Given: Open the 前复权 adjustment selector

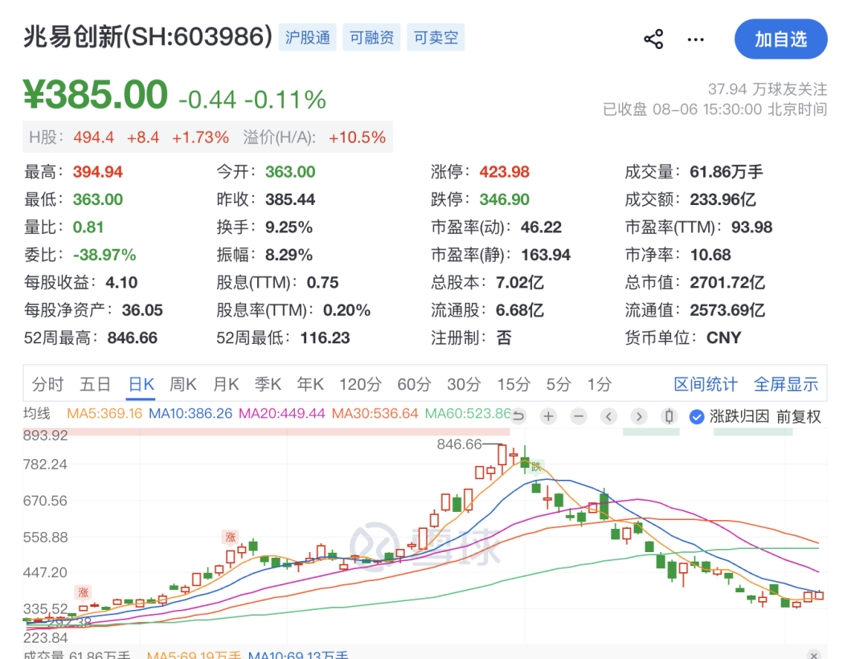Looking at the screenshot, I should (798, 416).
